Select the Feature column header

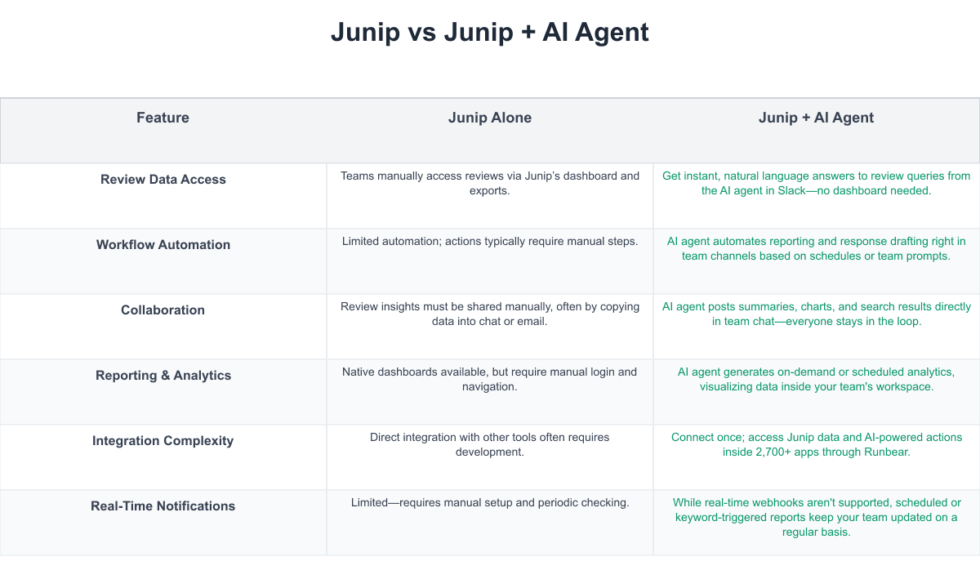[x=163, y=118]
